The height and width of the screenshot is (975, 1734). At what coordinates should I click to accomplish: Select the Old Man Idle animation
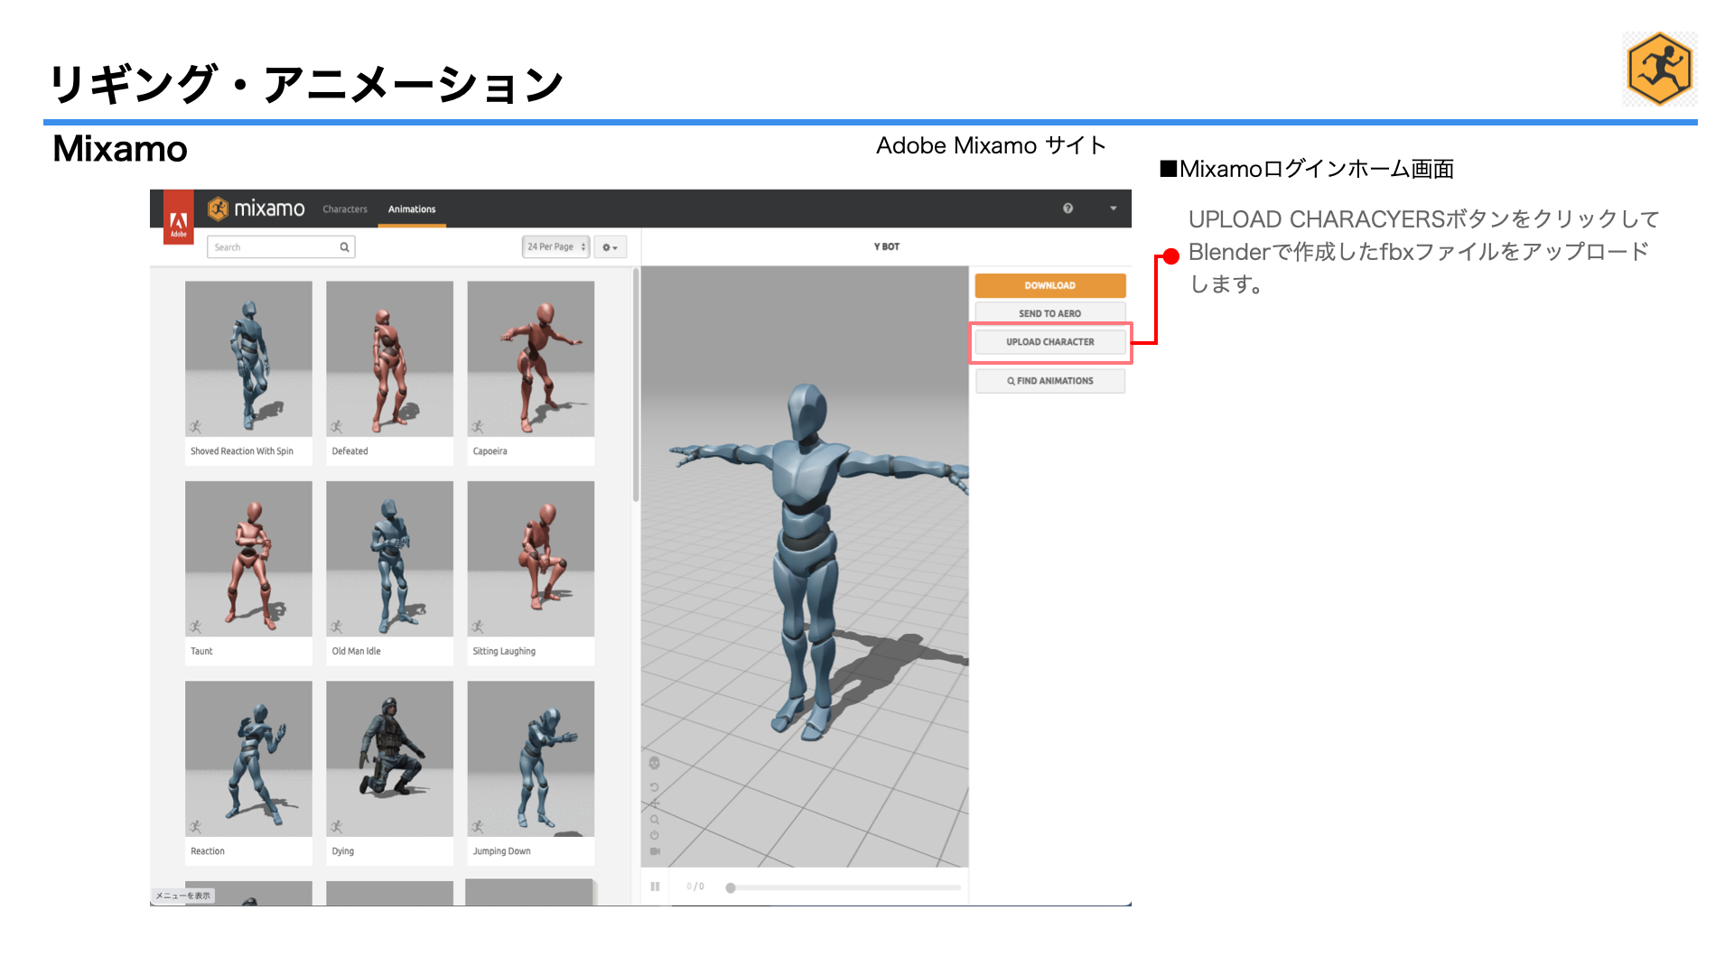[389, 573]
